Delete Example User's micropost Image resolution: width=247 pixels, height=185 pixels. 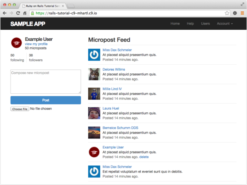[144, 157]
